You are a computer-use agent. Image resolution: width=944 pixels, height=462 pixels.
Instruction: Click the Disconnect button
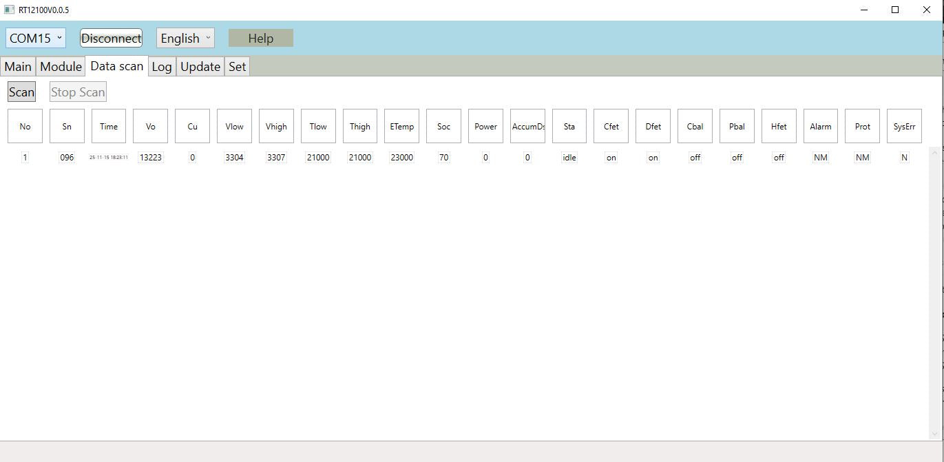(111, 39)
